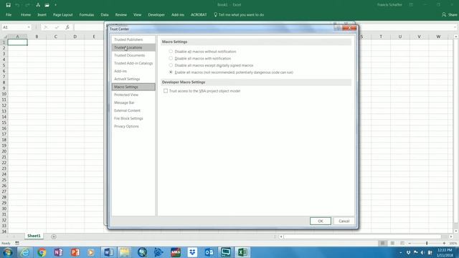Open the Data ribbon tab
Screen dimensions: 459x258
pos(105,14)
